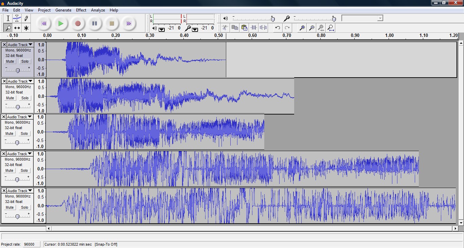The image size is (464, 248).
Task: Click the Cut scissors icon
Action: [225, 28]
